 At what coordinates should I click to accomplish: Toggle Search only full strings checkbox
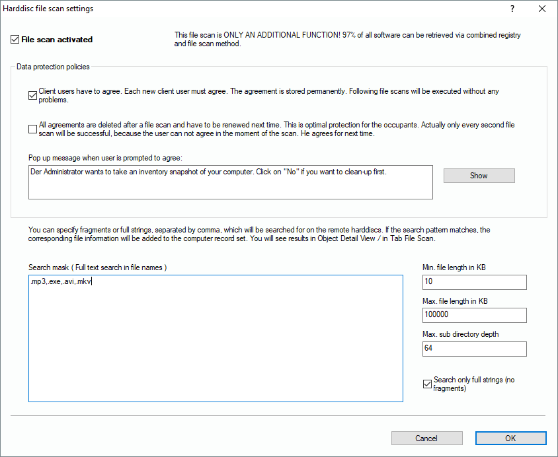point(427,384)
